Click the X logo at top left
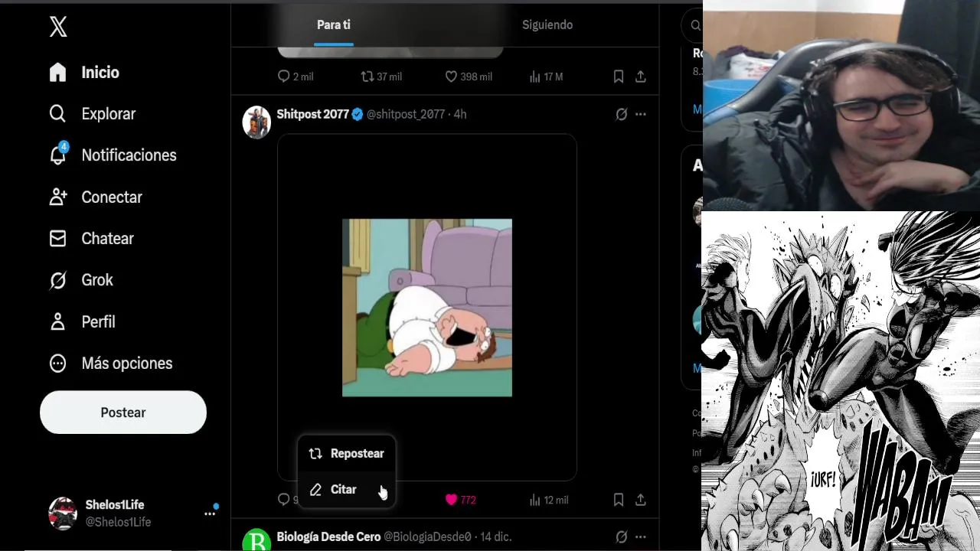Screen dimensions: 980x551 click(58, 27)
